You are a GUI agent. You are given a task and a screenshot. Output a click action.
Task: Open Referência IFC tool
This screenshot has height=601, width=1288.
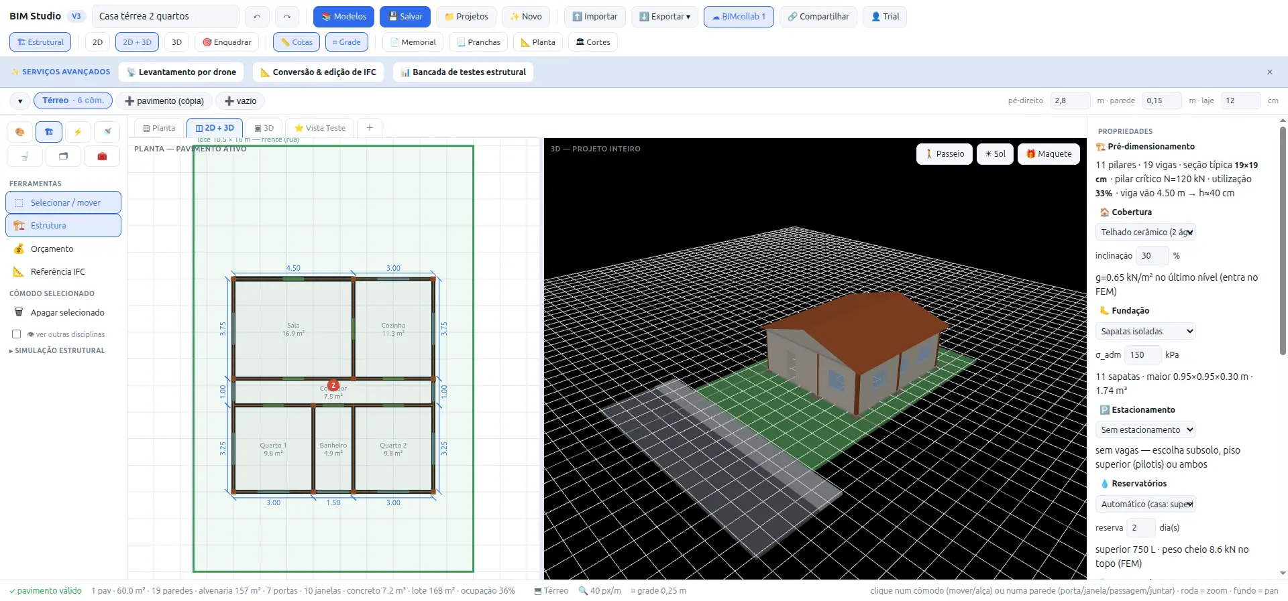(x=64, y=271)
